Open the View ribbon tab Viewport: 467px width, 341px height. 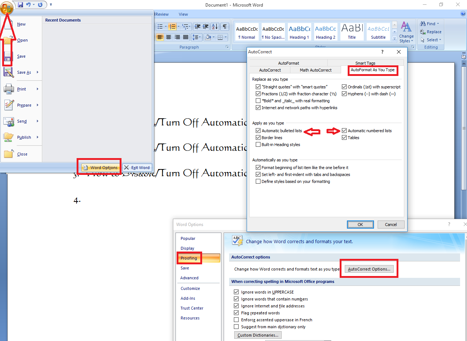(x=184, y=14)
